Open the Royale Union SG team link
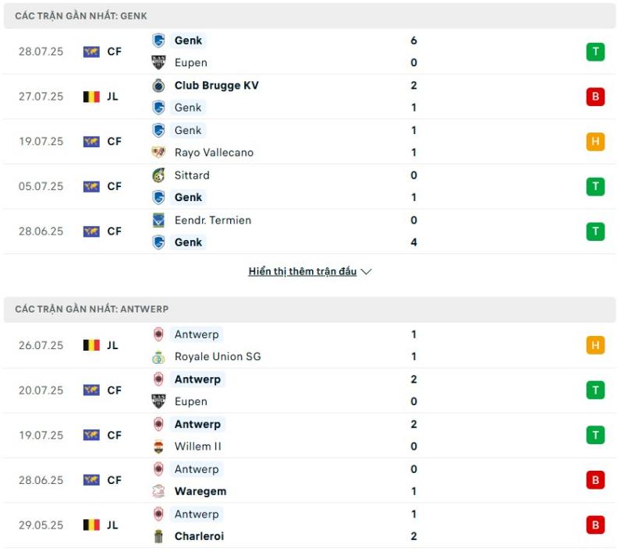Viewport: 624px width, 551px height. click(218, 357)
